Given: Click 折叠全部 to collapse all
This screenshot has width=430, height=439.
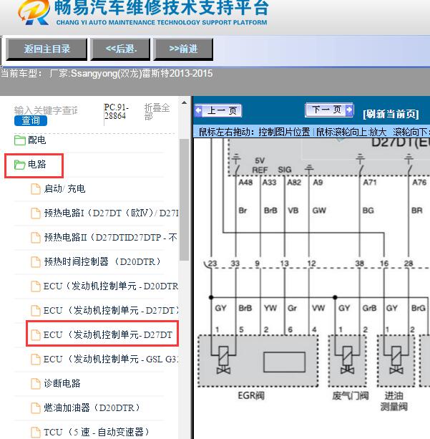Looking at the screenshot, I should pos(157,112).
